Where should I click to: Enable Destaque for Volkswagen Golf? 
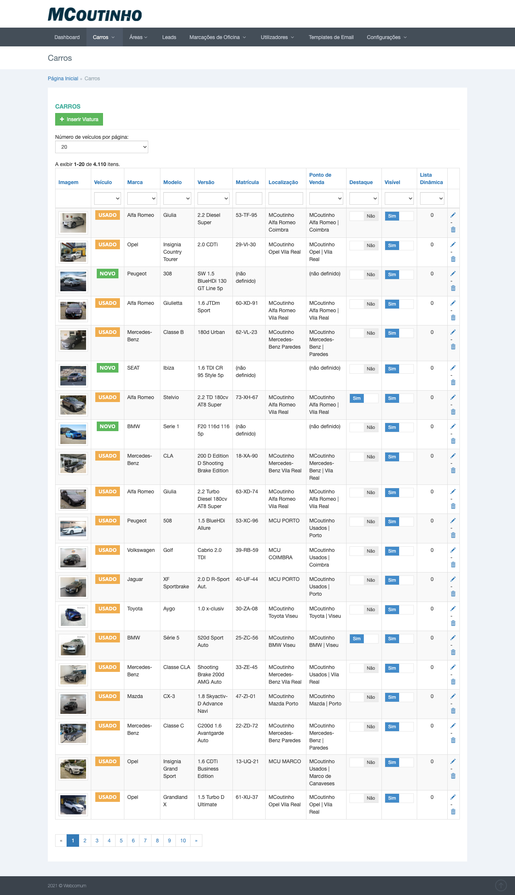(x=363, y=551)
